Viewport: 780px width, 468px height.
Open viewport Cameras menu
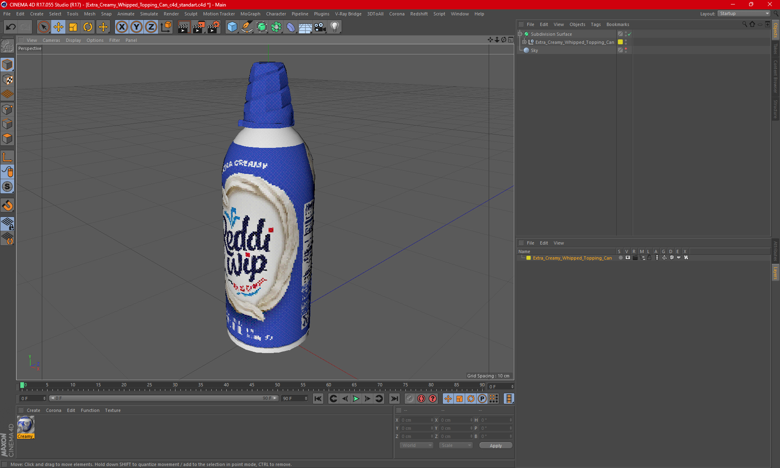pyautogui.click(x=51, y=40)
